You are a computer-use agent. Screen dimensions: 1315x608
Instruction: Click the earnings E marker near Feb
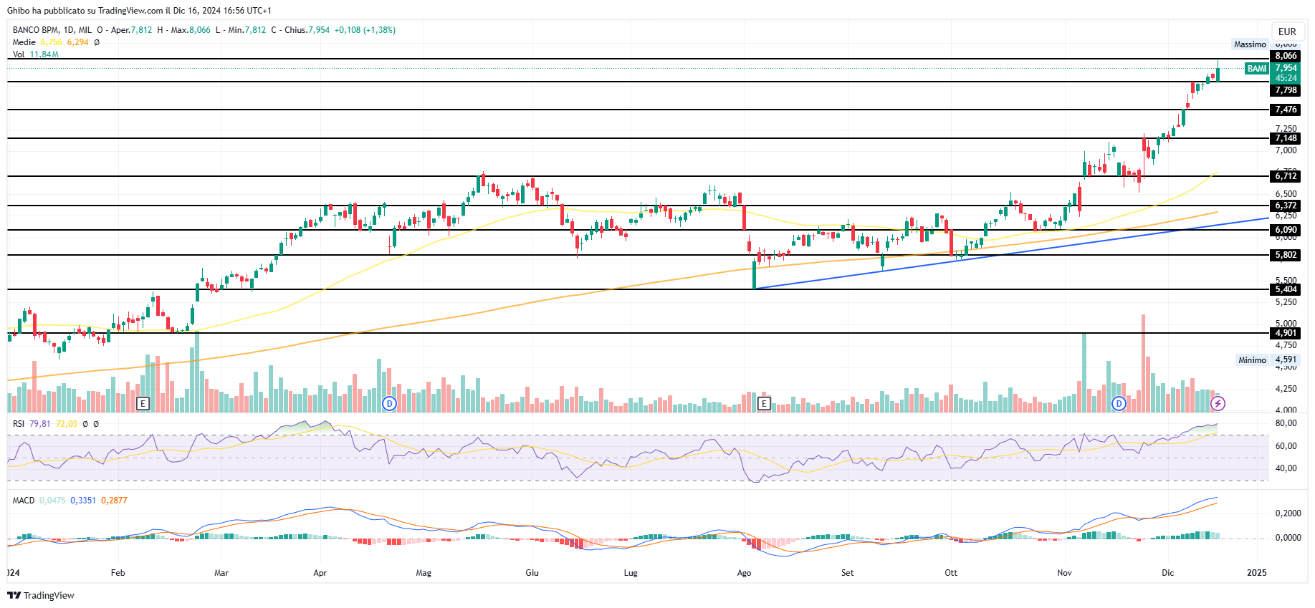pyautogui.click(x=143, y=403)
